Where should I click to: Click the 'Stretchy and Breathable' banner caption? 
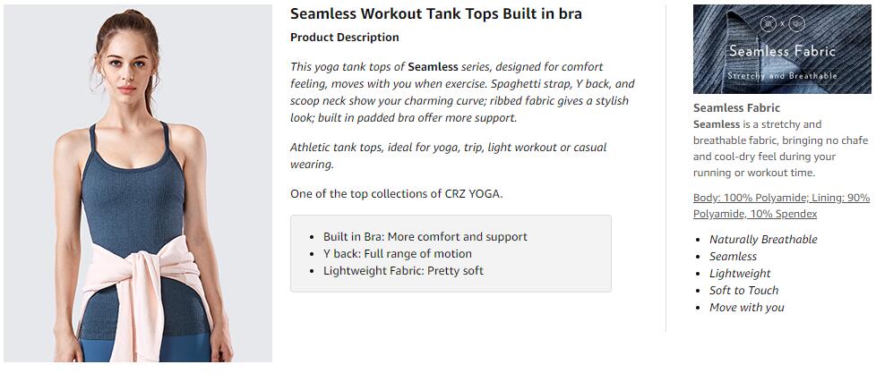click(782, 75)
